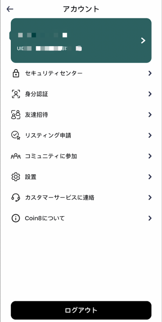Open chevron beside 身分認証
The image size is (162, 322).
(150, 94)
